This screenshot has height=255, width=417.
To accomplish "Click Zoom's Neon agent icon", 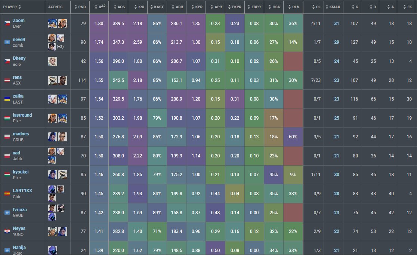I will point(52,24).
